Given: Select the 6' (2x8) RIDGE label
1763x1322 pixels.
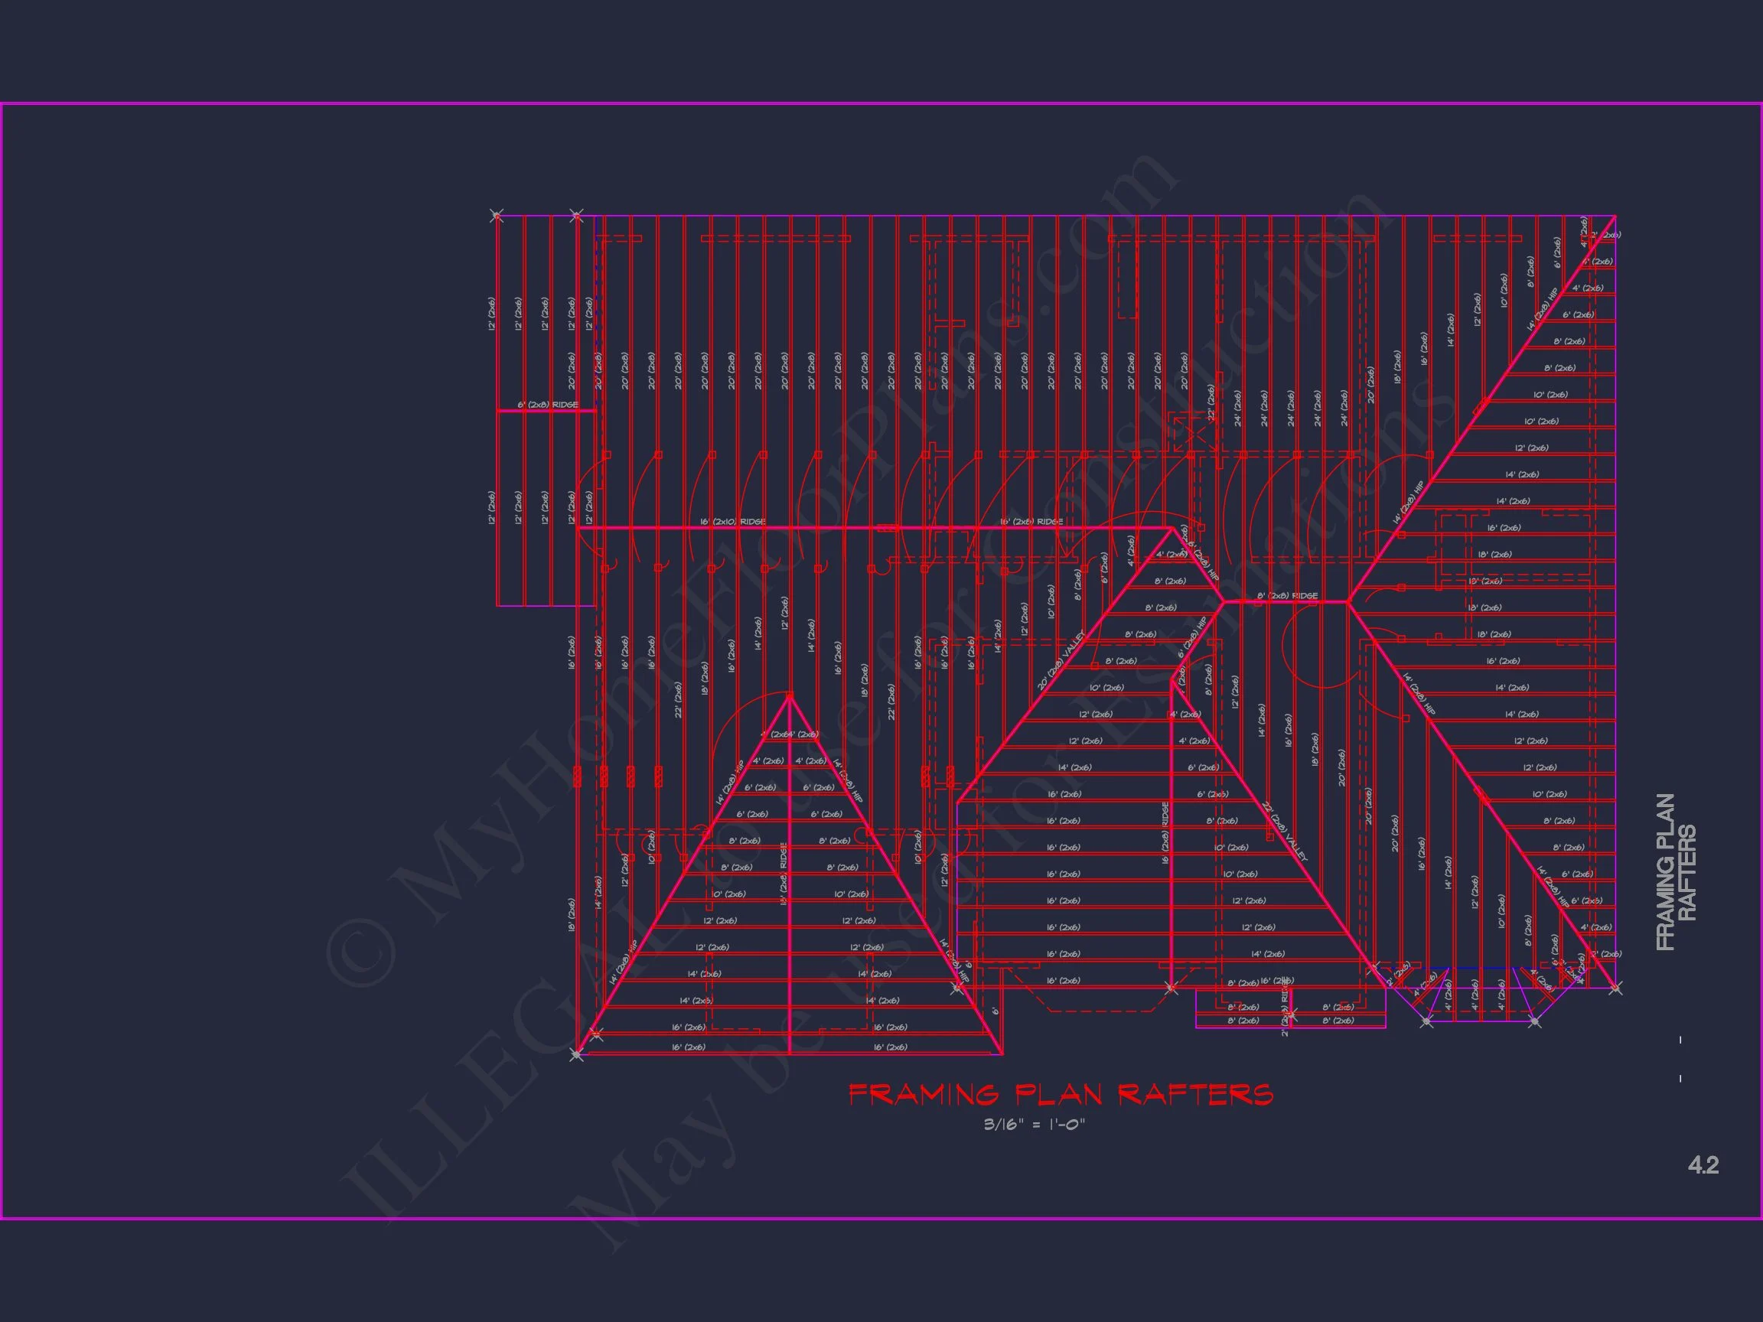Looking at the screenshot, I should coord(548,405).
